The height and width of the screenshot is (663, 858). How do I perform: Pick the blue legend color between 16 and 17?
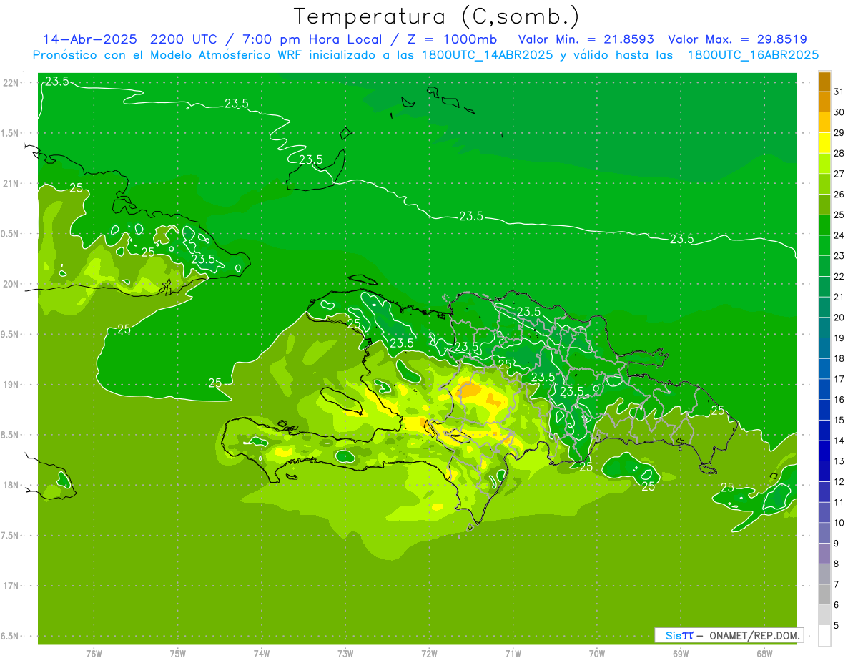click(x=824, y=389)
